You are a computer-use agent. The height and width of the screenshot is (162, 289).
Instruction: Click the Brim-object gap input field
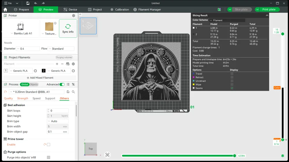coord(58,132)
